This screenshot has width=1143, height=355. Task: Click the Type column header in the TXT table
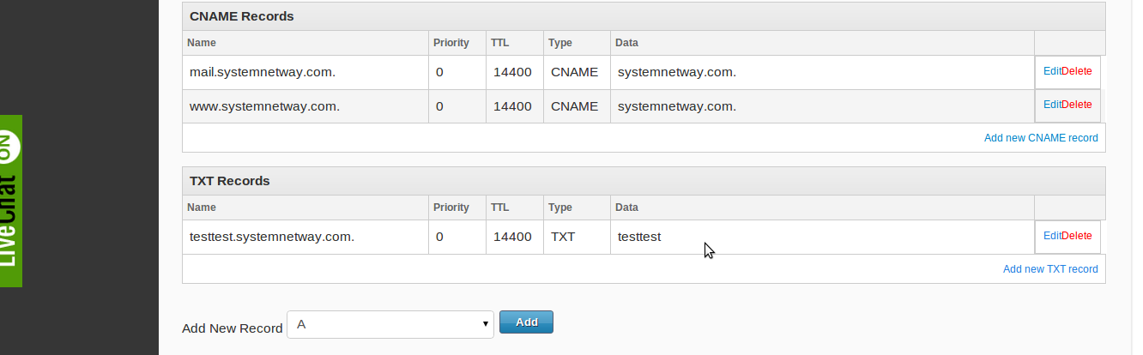pyautogui.click(x=560, y=208)
